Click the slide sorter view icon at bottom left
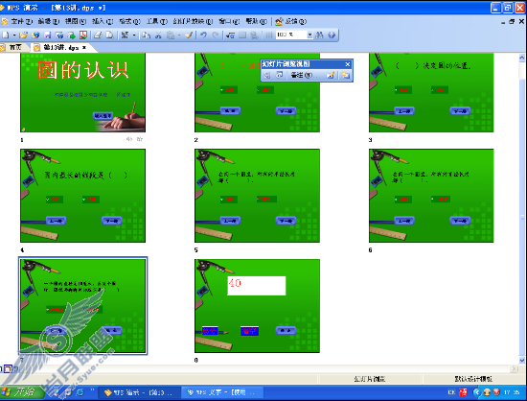The width and height of the screenshot is (527, 401). [x=8, y=369]
